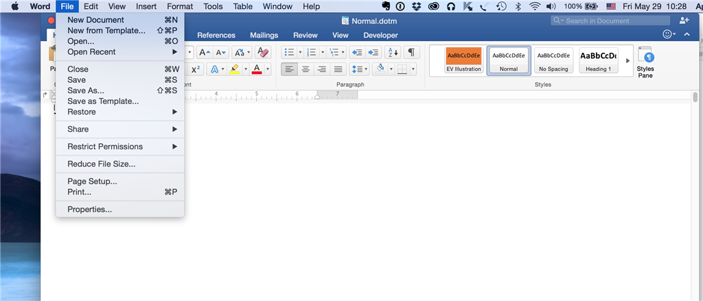Viewport: 703px width, 301px height.
Task: Click the Increase Font Size icon
Action: (205, 52)
